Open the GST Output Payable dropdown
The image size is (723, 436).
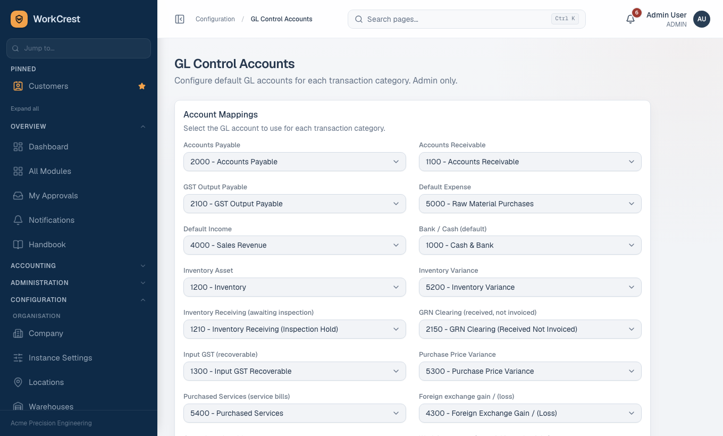295,204
